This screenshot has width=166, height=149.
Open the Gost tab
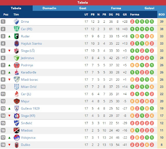click(83, 8)
